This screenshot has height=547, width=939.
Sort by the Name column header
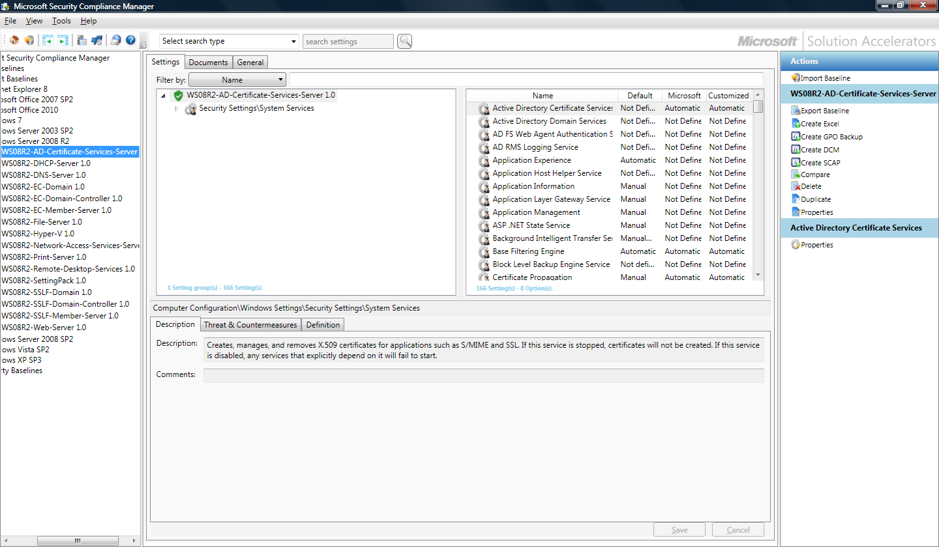(x=543, y=95)
